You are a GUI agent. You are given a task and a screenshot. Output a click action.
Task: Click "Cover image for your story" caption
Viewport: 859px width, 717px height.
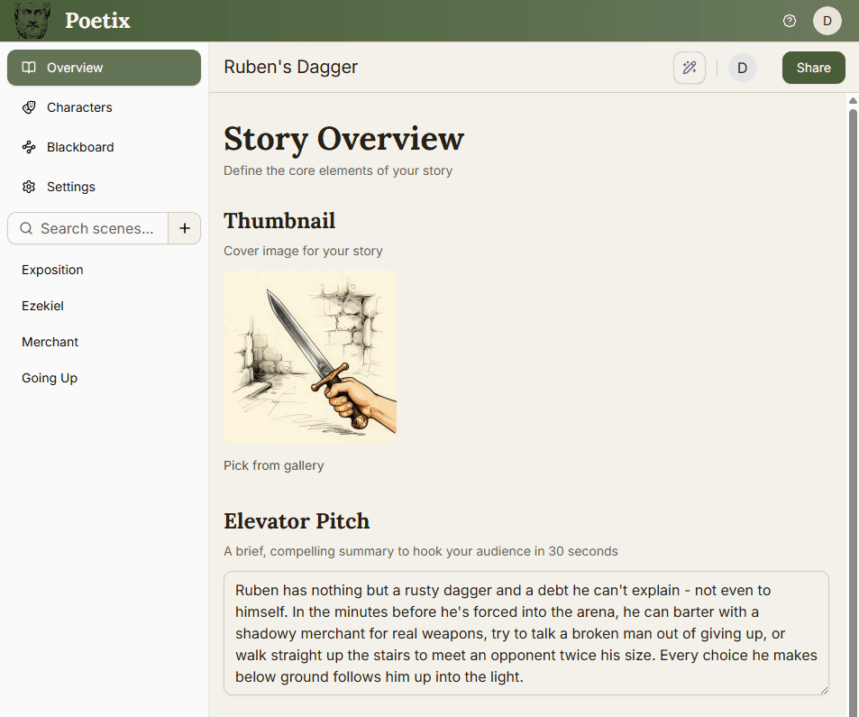(x=303, y=251)
